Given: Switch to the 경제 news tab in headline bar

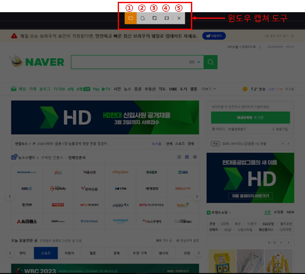Looking at the screenshot, I should (x=191, y=144).
